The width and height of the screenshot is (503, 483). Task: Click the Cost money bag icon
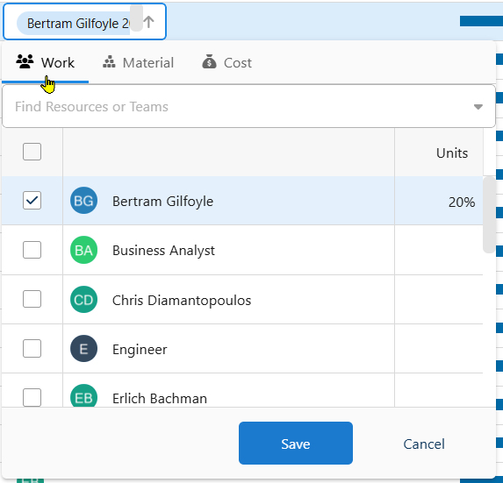point(209,61)
